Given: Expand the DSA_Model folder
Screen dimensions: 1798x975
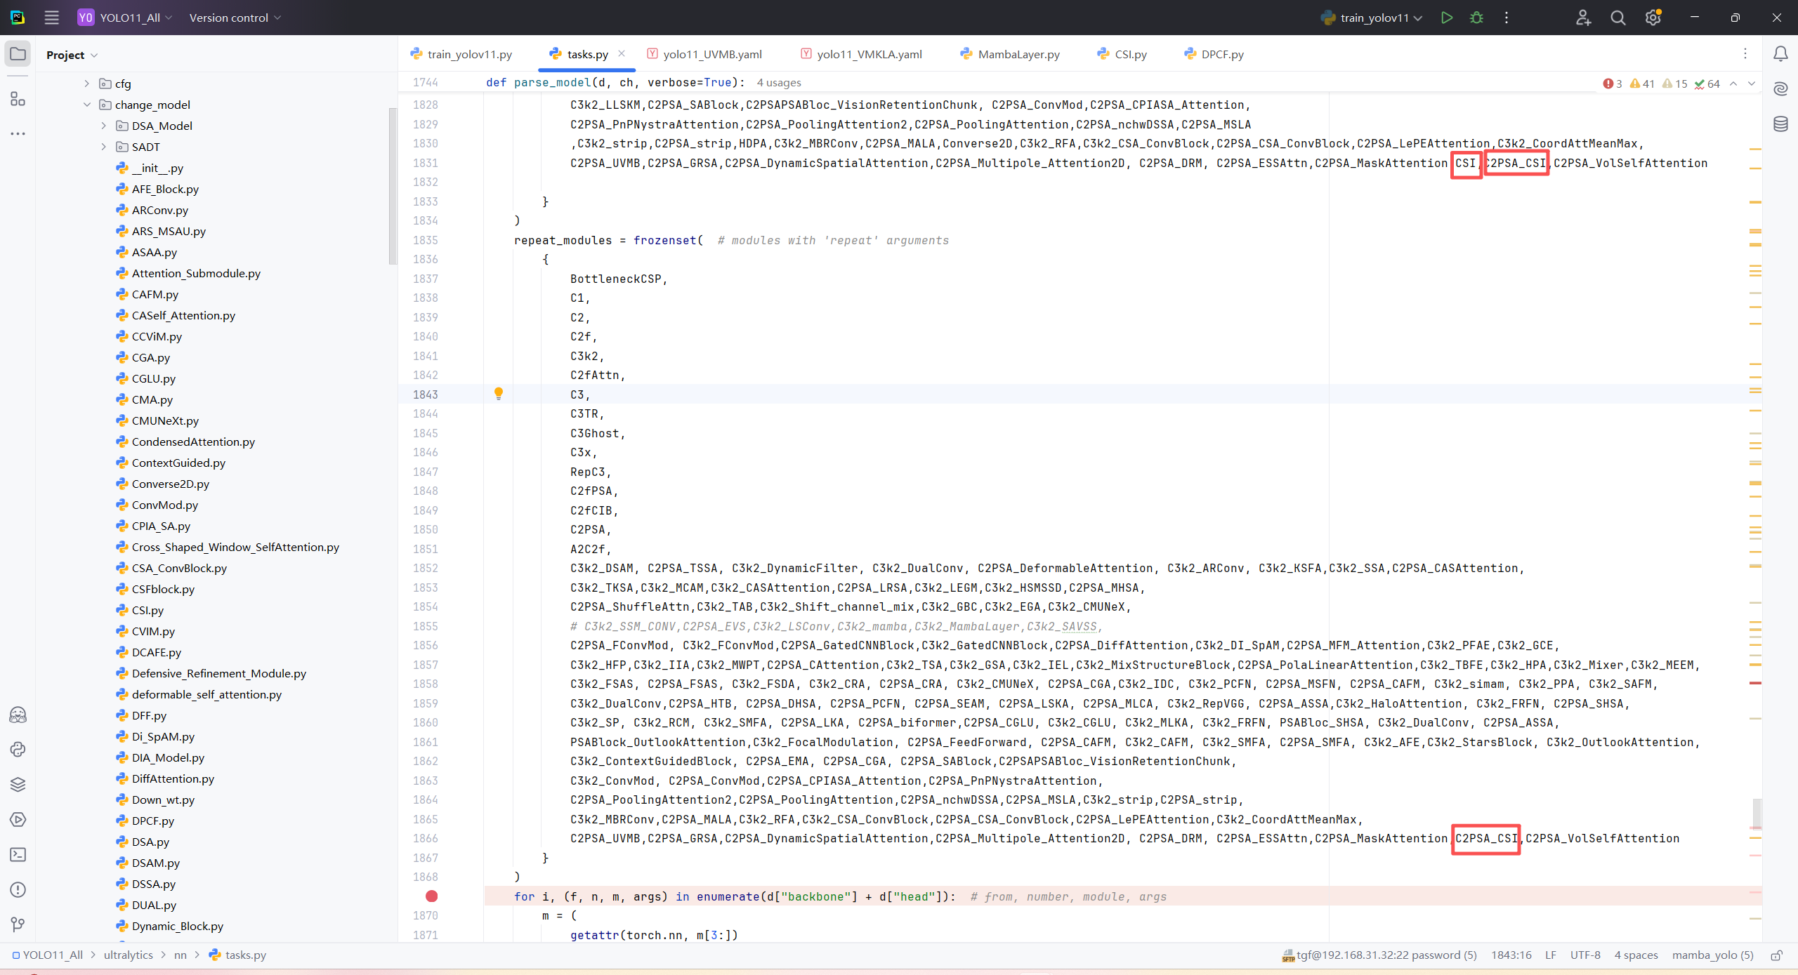Looking at the screenshot, I should (x=103, y=126).
